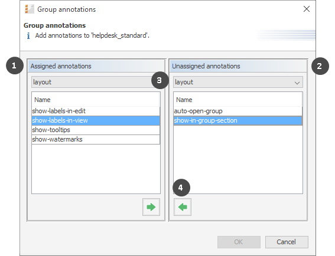This screenshot has height=256, width=335.
Task: Select show-labels-in-edit in assigned list
Action: pos(96,111)
